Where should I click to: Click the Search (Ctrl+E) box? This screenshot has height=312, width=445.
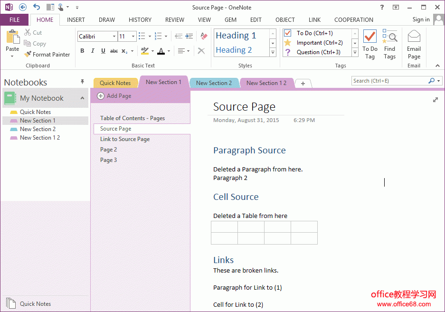click(389, 81)
